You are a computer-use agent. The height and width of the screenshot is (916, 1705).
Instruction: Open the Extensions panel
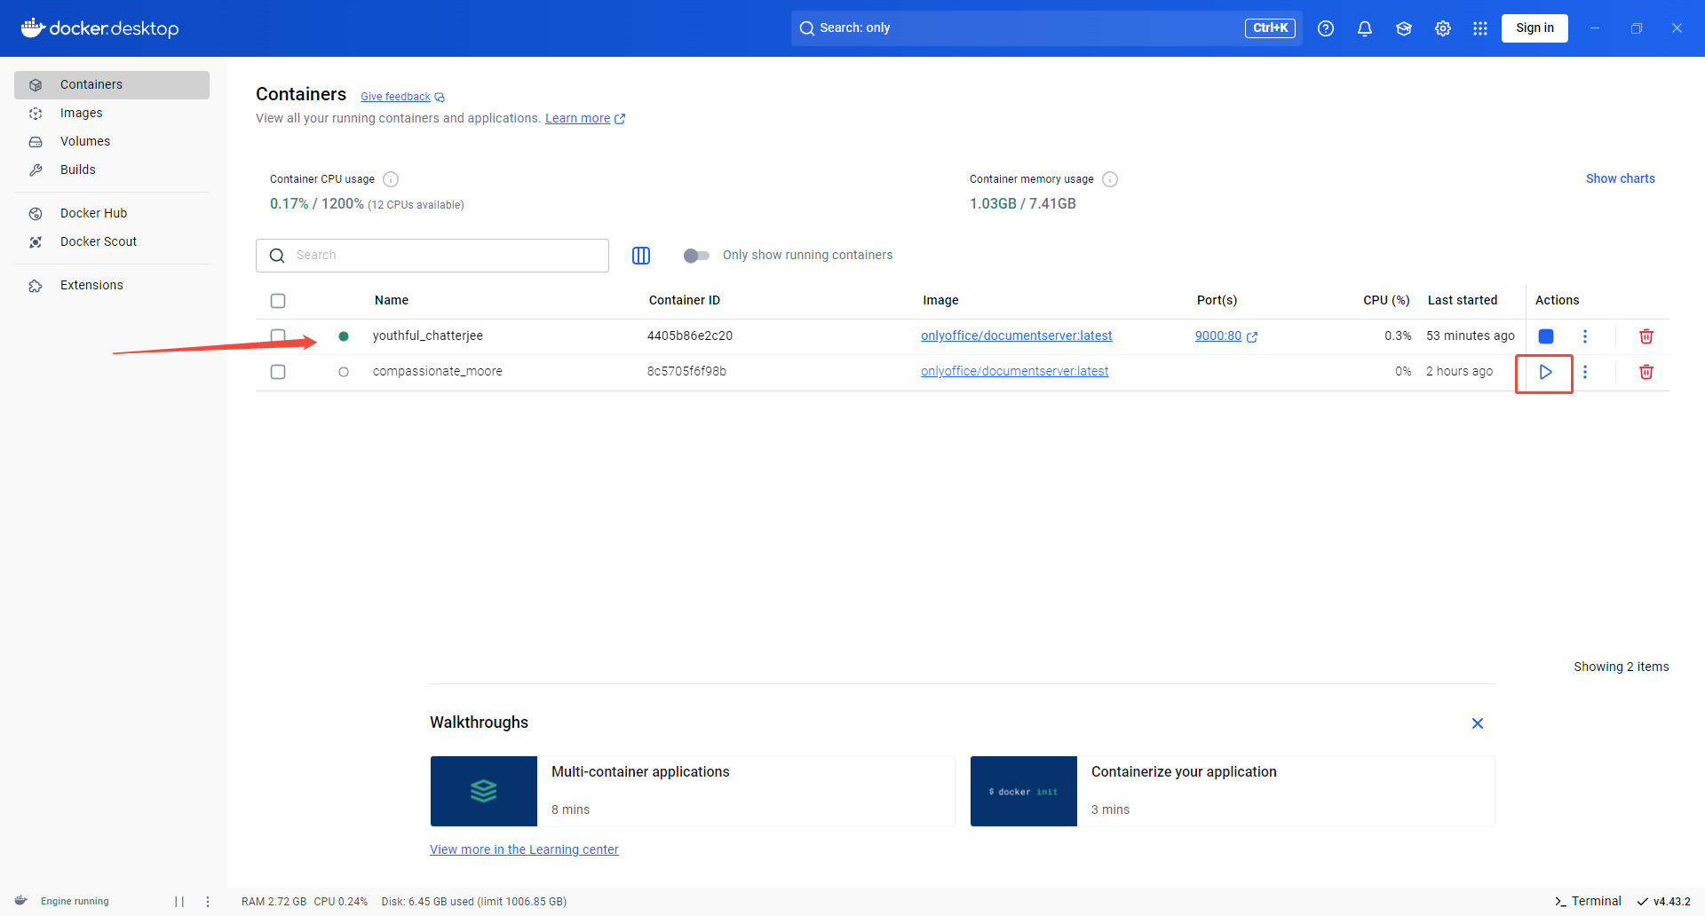[91, 284]
